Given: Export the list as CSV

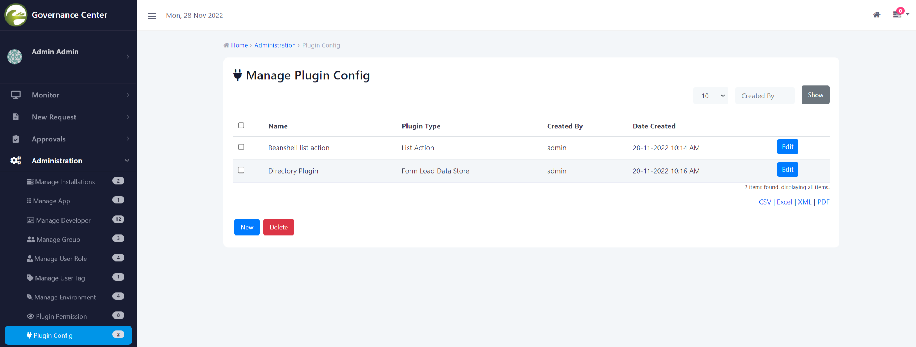Looking at the screenshot, I should pos(764,202).
